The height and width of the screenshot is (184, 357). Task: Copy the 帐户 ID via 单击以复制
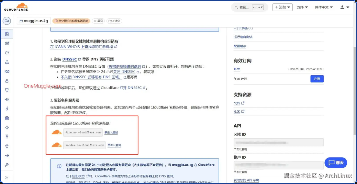click(240, 172)
